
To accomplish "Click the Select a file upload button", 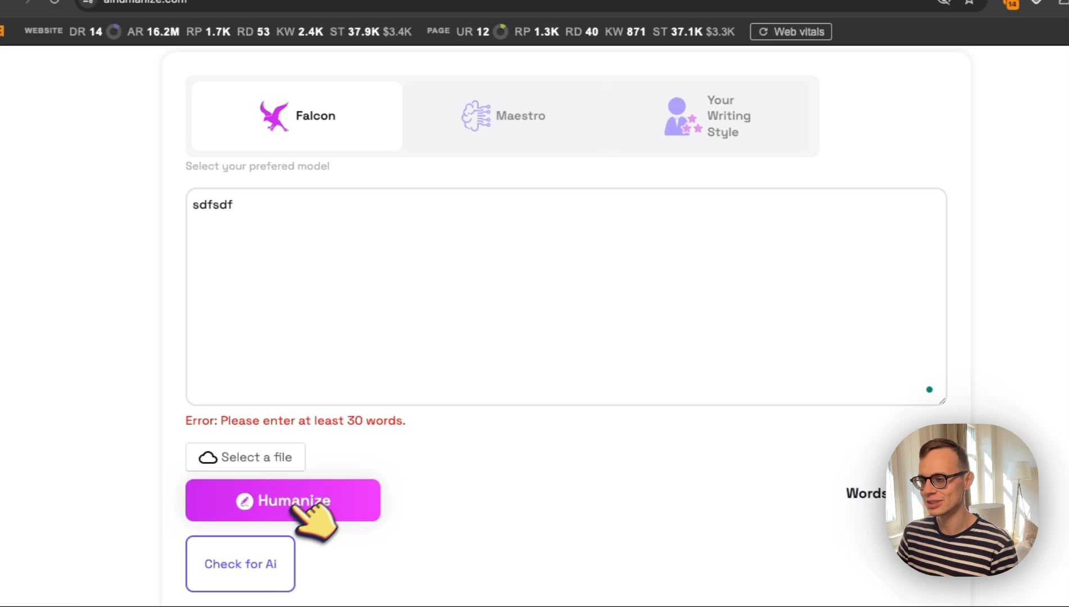I will [x=246, y=457].
